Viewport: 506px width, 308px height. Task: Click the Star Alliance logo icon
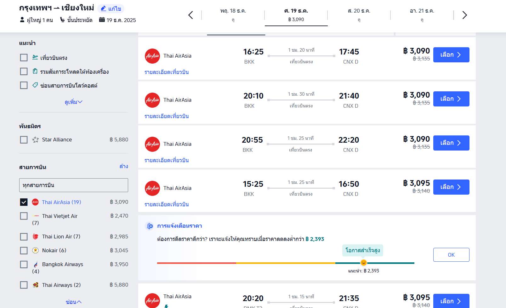(36, 140)
